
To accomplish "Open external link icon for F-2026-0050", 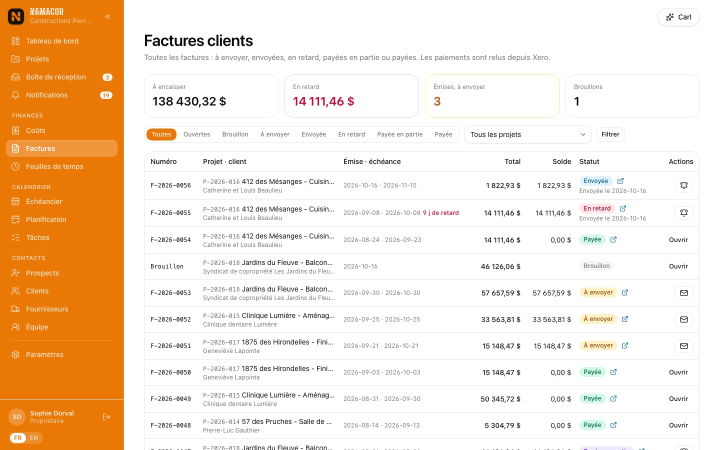I will (x=613, y=372).
